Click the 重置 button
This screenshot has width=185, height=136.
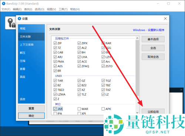31,108
